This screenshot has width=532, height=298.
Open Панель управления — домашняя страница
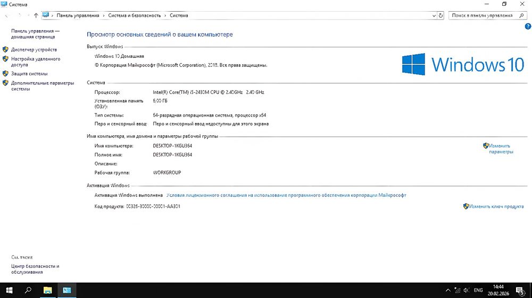tap(35, 34)
